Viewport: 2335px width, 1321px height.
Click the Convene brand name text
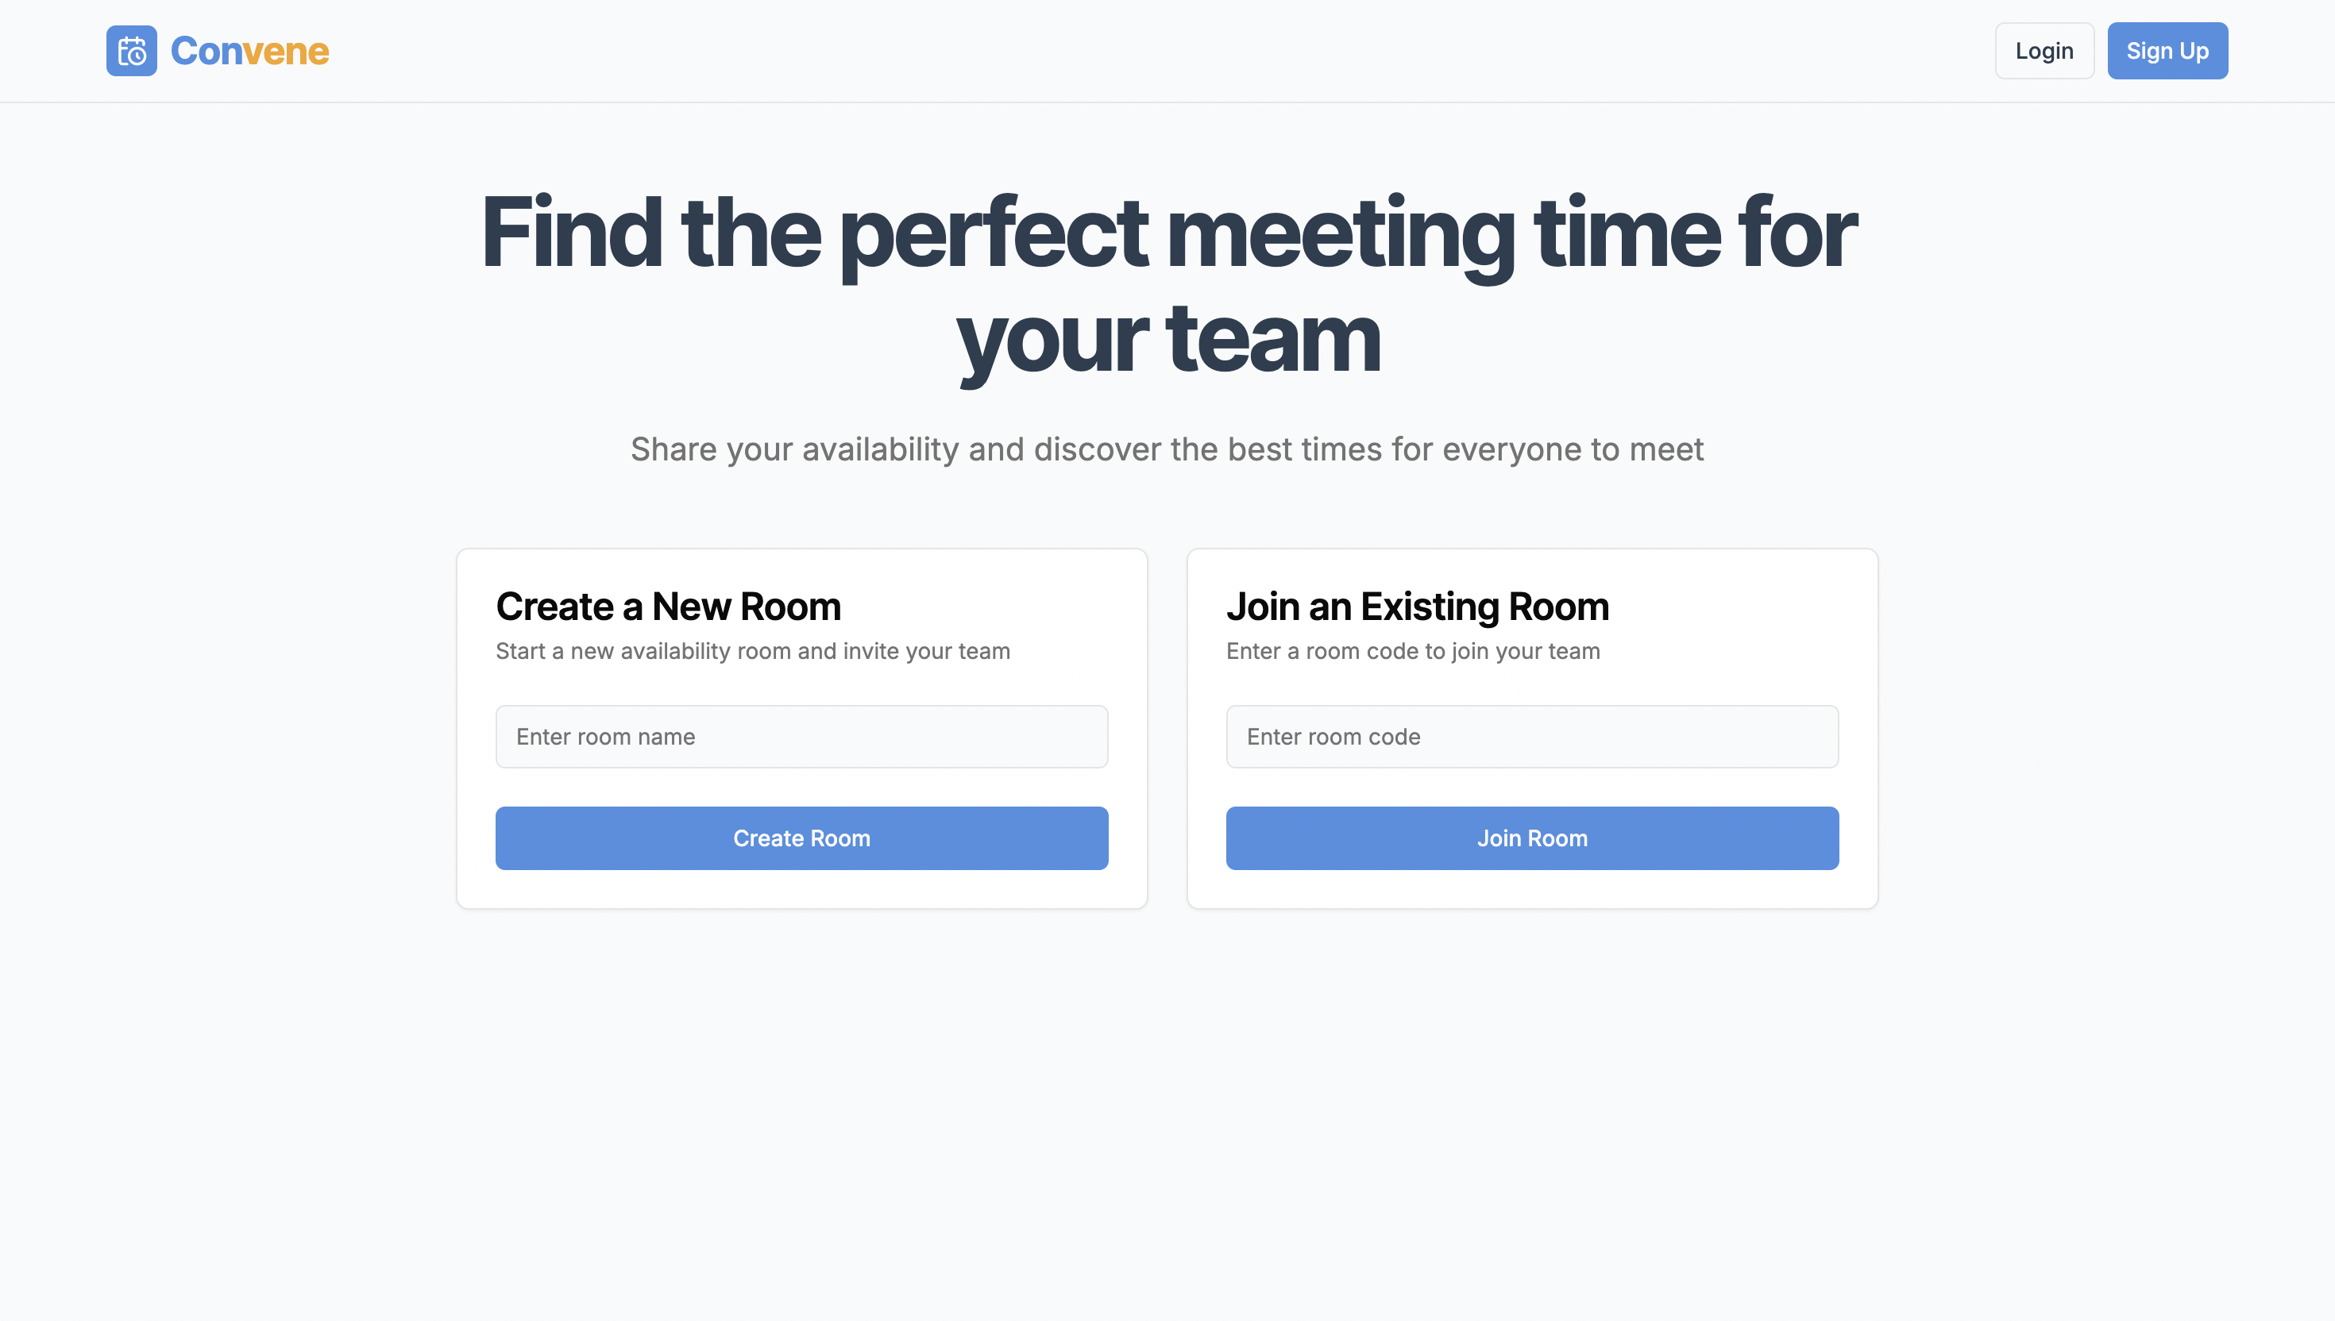pyautogui.click(x=249, y=51)
